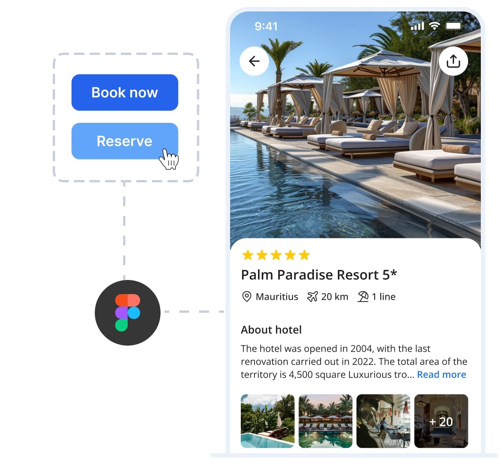503x473 pixels.
Task: Click the About hotel heading
Action: click(x=271, y=330)
